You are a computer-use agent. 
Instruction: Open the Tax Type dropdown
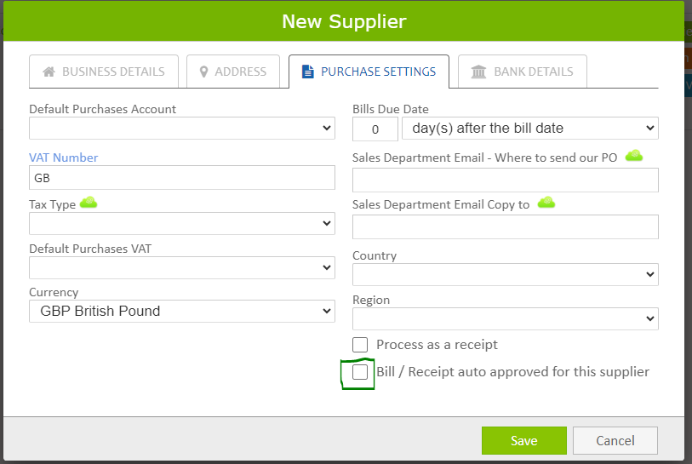[x=181, y=223]
